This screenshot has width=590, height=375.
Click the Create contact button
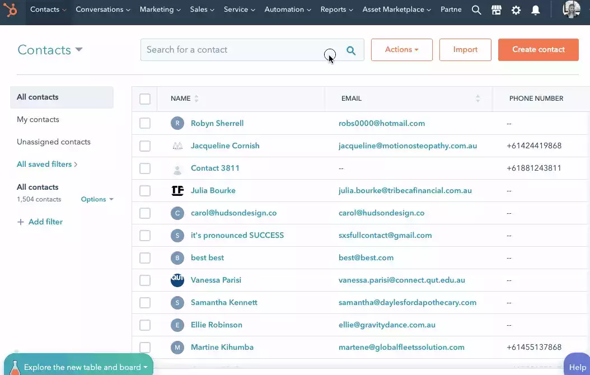[x=538, y=50]
